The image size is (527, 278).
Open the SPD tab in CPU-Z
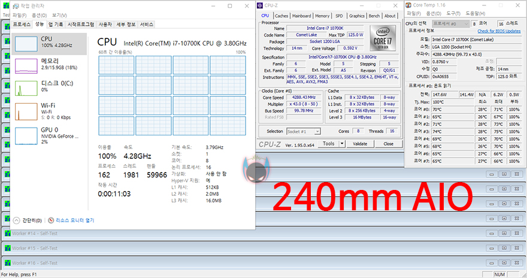point(340,16)
